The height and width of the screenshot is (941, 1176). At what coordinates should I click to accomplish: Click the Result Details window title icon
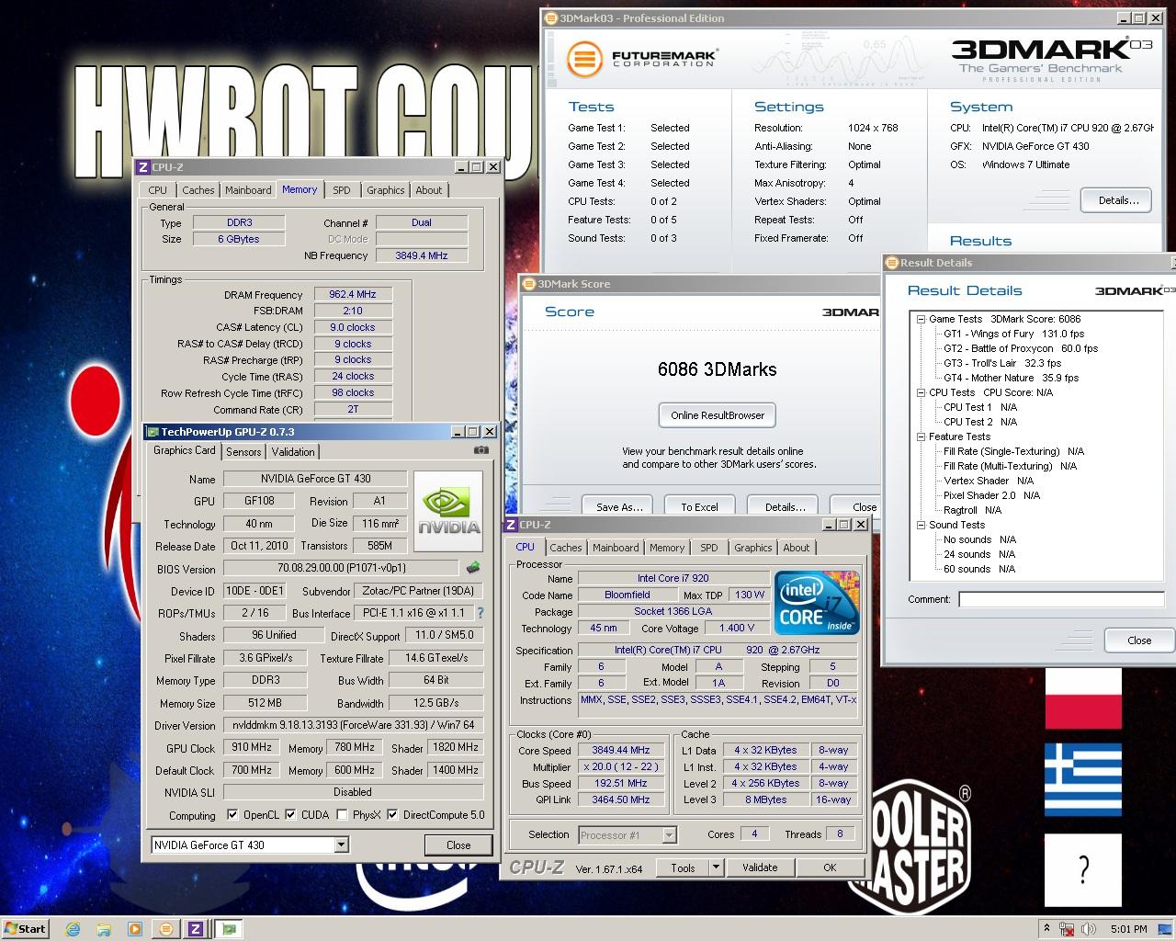tap(891, 263)
